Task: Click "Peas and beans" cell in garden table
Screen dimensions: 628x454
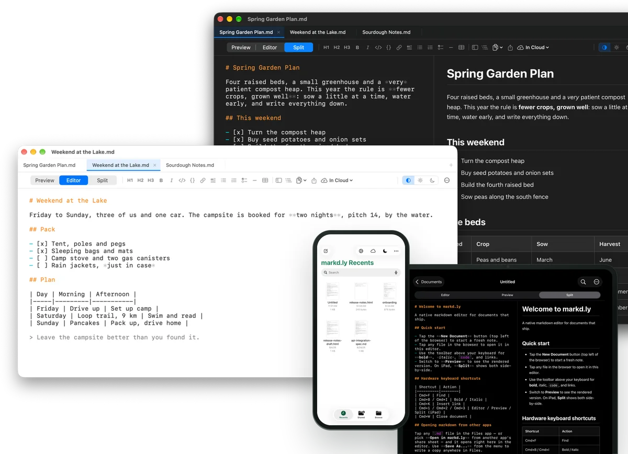Action: (496, 260)
